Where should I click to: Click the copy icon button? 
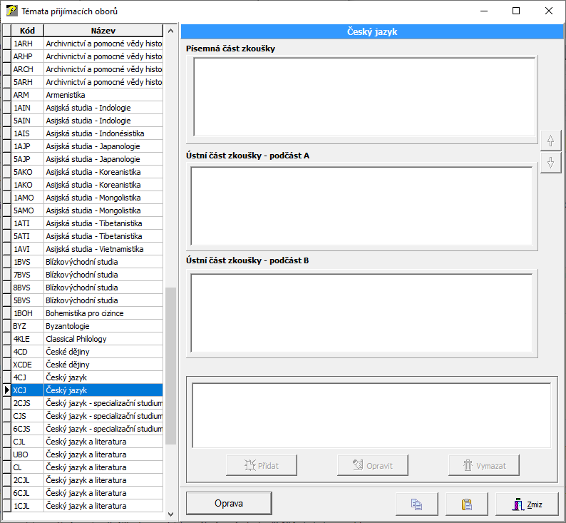(x=417, y=504)
